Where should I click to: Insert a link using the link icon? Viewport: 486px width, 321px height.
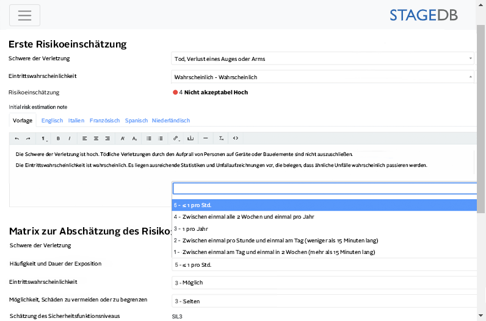pyautogui.click(x=176, y=138)
